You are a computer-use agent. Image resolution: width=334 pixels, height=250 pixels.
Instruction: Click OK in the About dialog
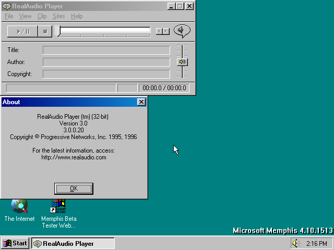tap(74, 189)
